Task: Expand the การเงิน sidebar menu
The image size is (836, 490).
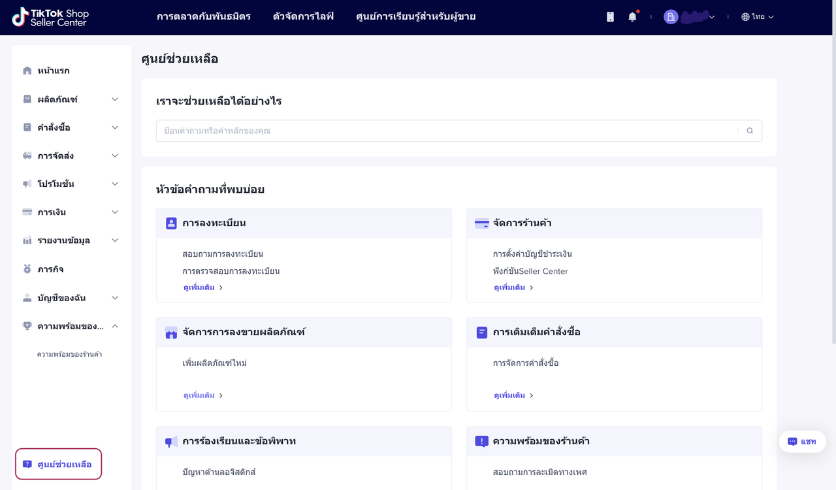Action: tap(115, 212)
